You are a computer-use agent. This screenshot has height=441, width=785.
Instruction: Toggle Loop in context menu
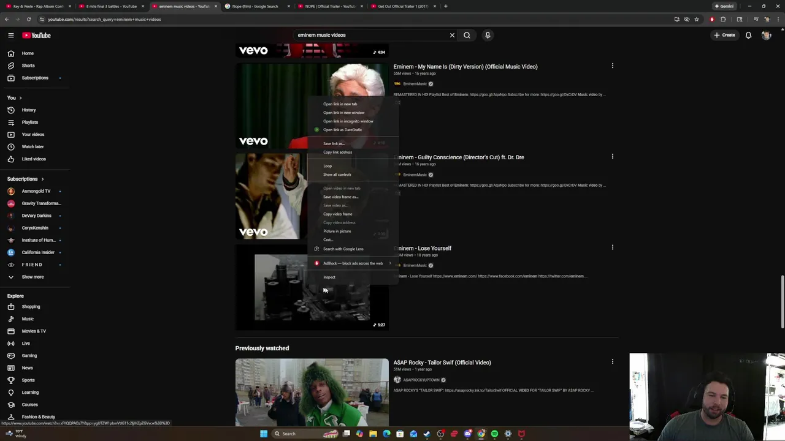pyautogui.click(x=353, y=166)
